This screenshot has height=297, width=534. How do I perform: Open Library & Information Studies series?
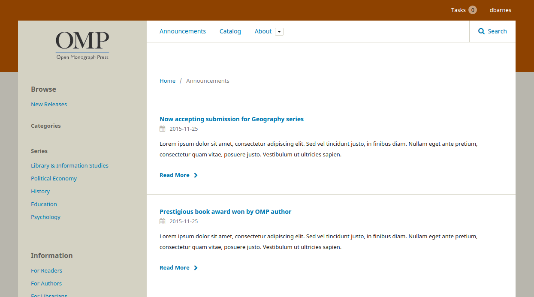(69, 165)
